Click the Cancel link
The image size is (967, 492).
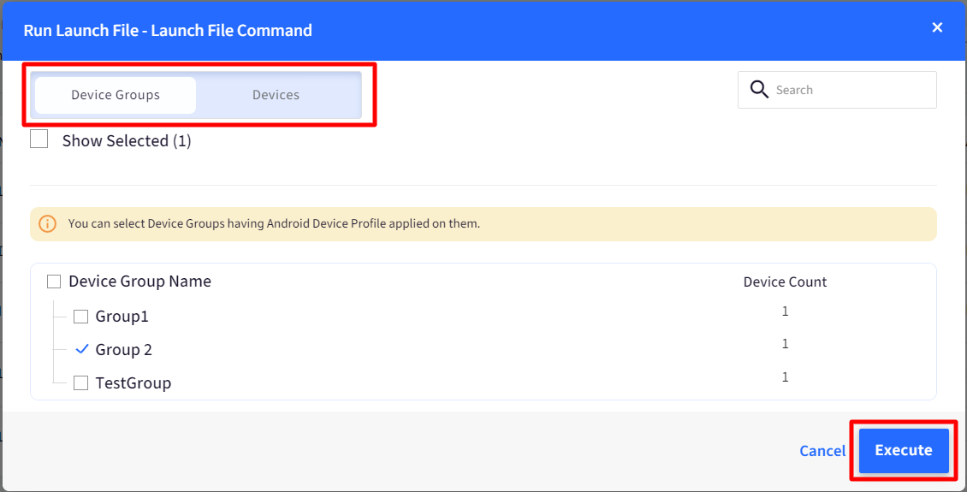(x=822, y=451)
